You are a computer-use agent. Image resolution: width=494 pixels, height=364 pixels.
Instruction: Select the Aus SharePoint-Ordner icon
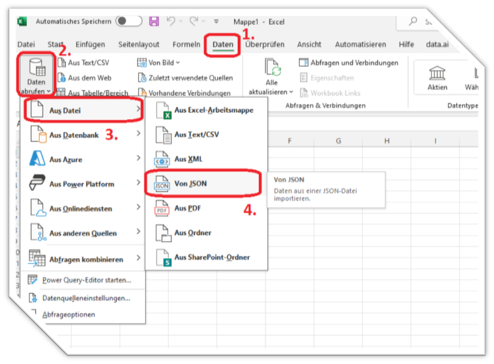[162, 257]
